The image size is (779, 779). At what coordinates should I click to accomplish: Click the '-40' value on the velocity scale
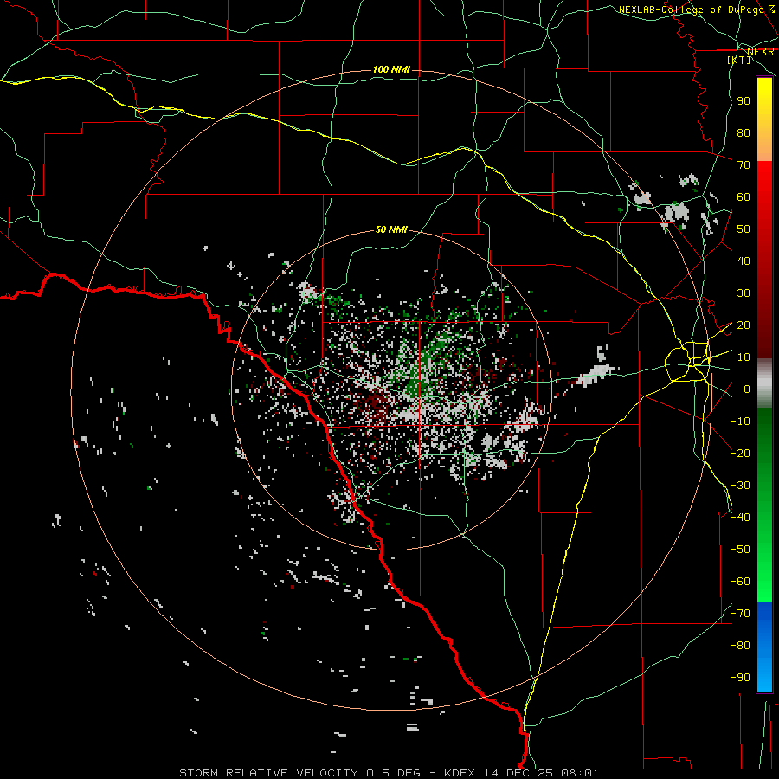click(740, 518)
